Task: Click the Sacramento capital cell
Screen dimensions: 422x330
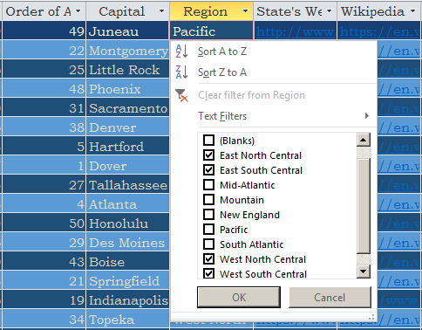Action: (127, 107)
